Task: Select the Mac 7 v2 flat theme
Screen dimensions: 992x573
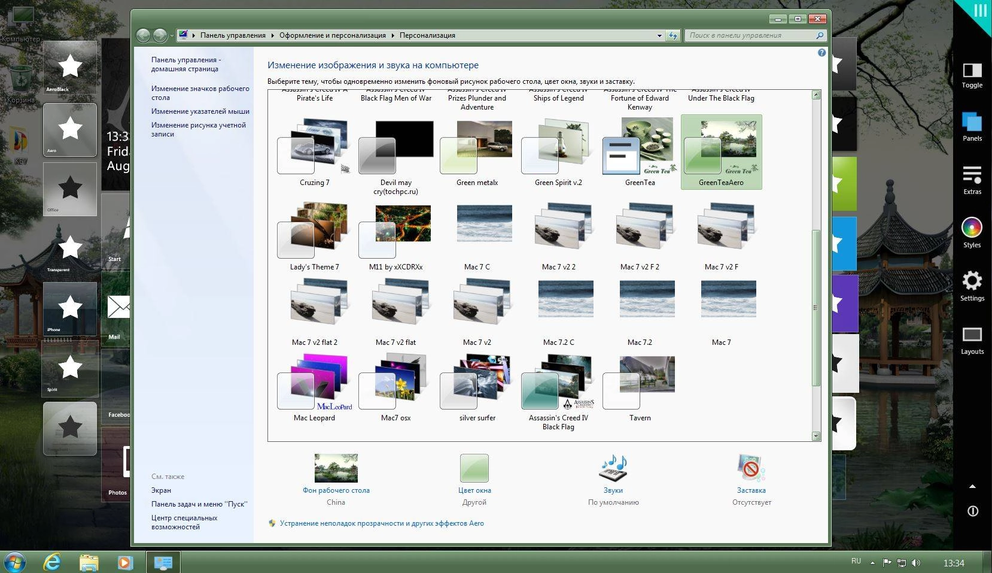Action: point(395,312)
